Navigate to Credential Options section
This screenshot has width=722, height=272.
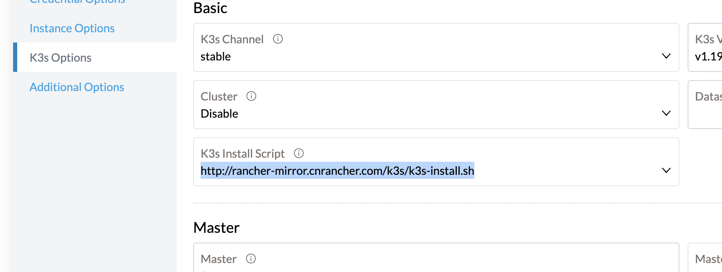pos(76,2)
